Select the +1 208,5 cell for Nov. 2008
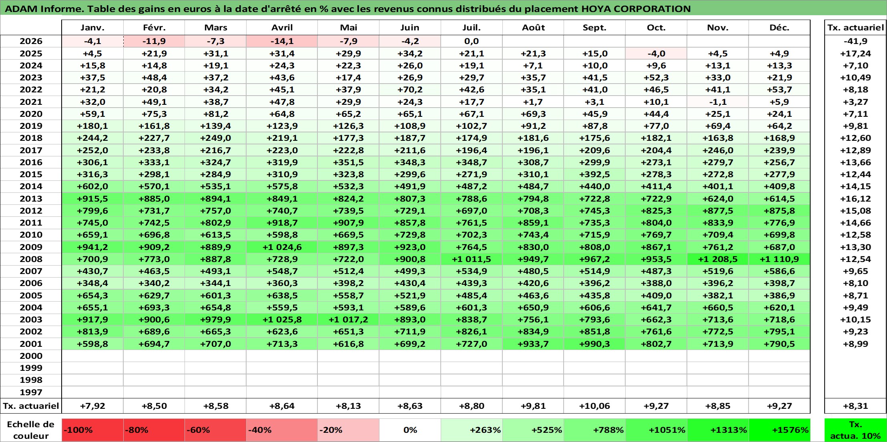Viewport: 887px width, 442px height. 718,259
